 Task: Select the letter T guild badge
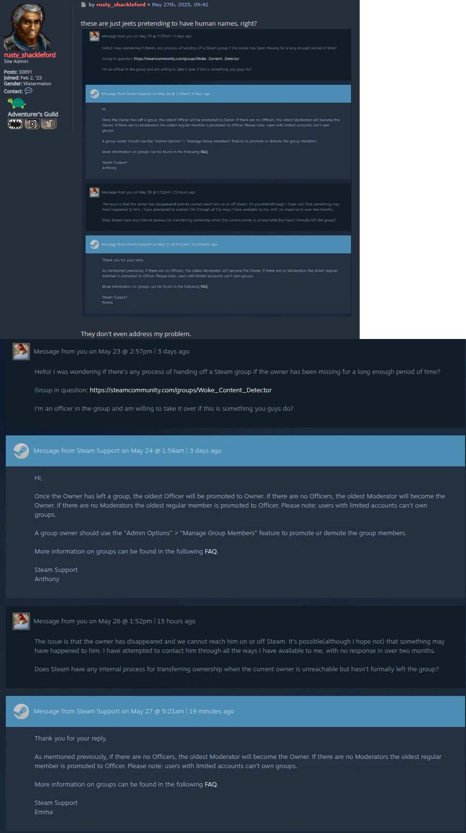pos(49,124)
